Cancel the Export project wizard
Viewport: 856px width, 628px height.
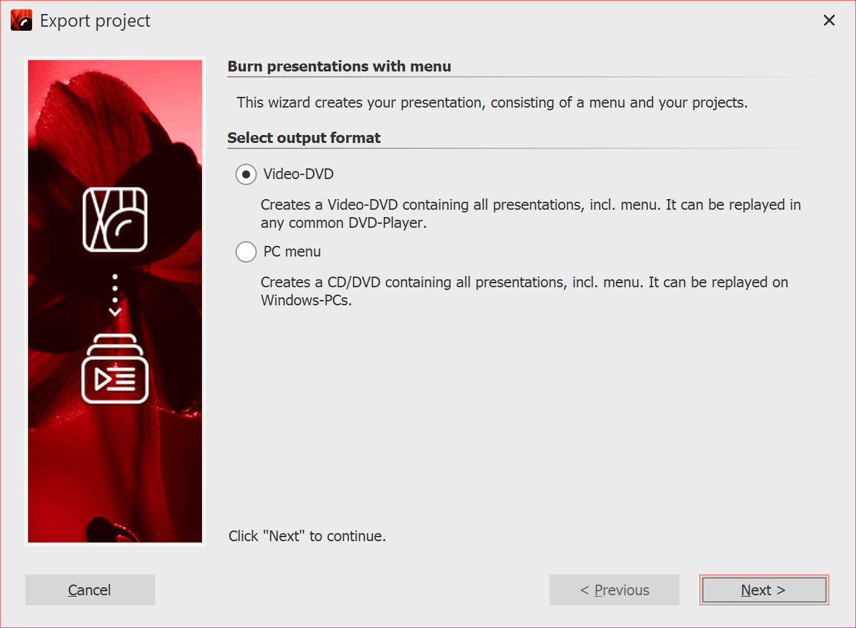pyautogui.click(x=90, y=590)
